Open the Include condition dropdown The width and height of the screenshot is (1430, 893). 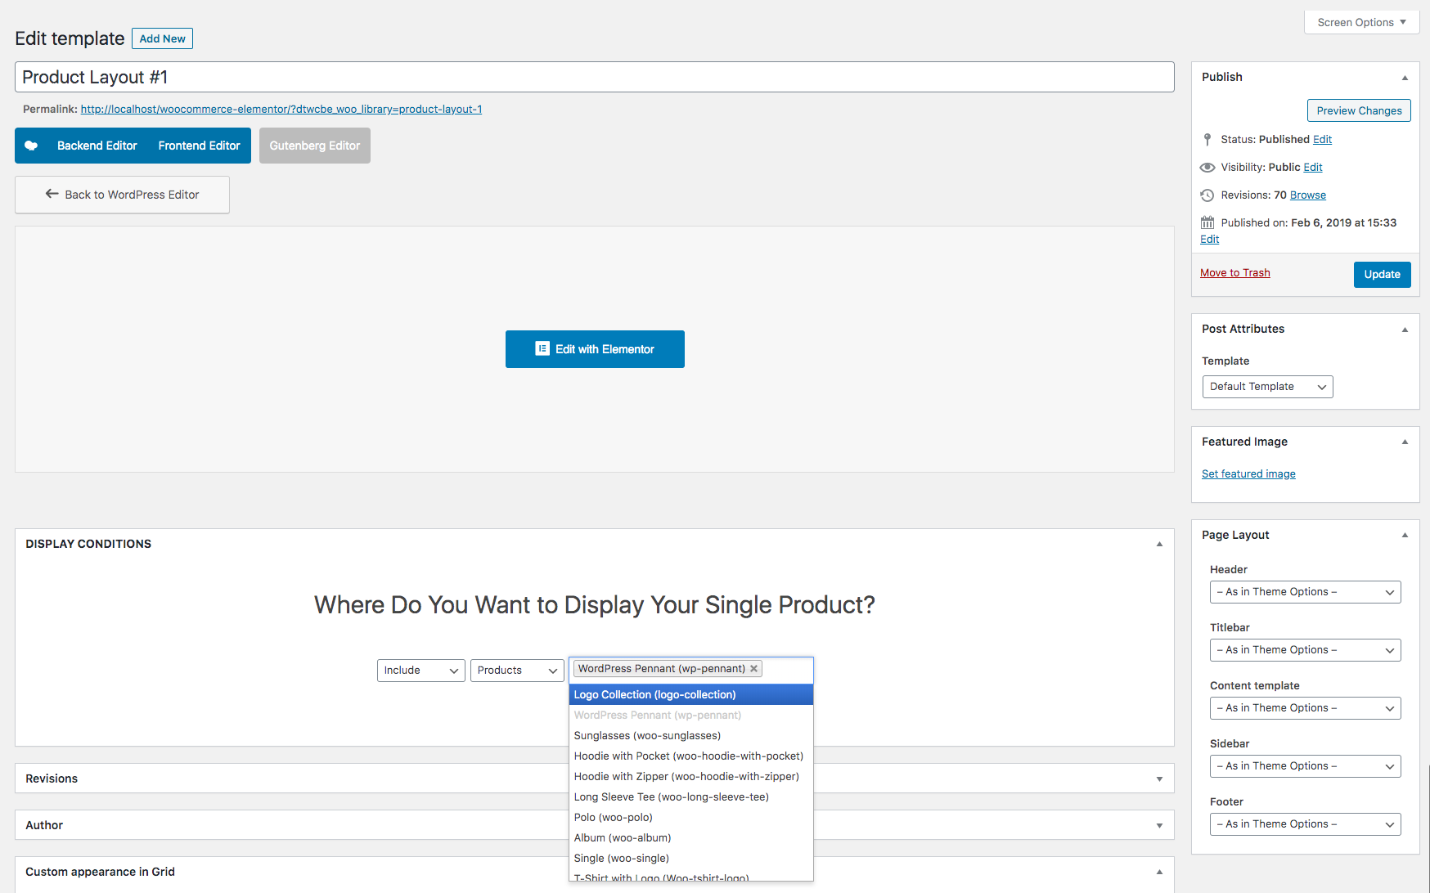point(420,671)
